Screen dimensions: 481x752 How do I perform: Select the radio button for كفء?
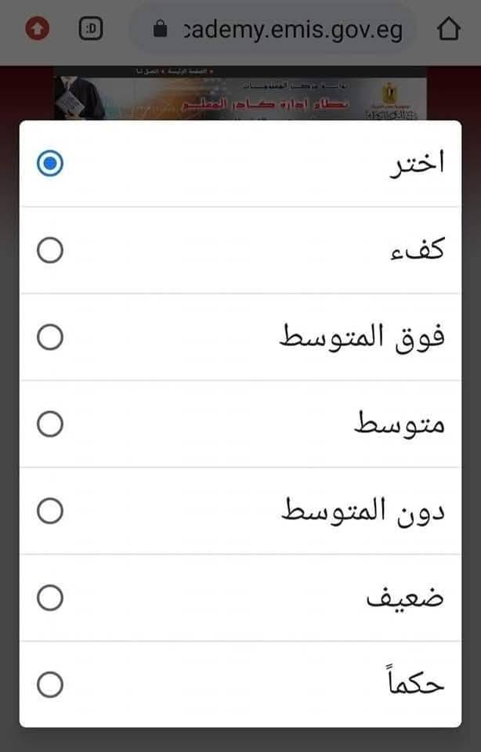[x=50, y=251]
